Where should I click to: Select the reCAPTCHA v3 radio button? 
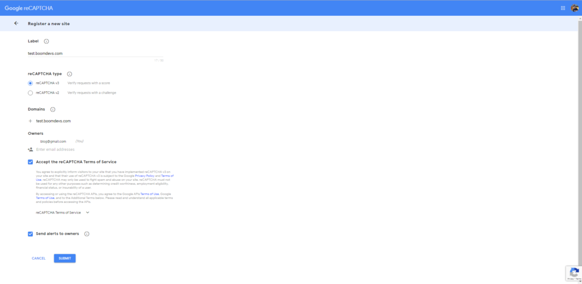pyautogui.click(x=31, y=83)
